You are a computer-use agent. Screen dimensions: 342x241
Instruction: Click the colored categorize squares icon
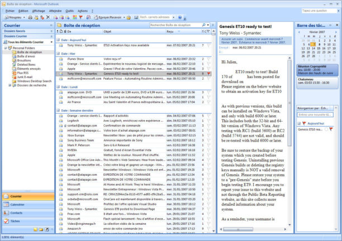pyautogui.click(x=74, y=17)
